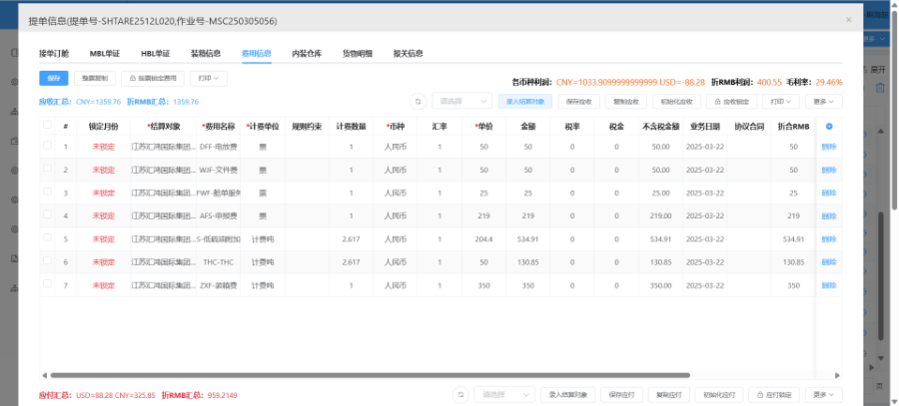Viewport: 899px width, 406px height.
Task: Check the box for row 7 ZXF-装箱费
Action: [x=47, y=283]
